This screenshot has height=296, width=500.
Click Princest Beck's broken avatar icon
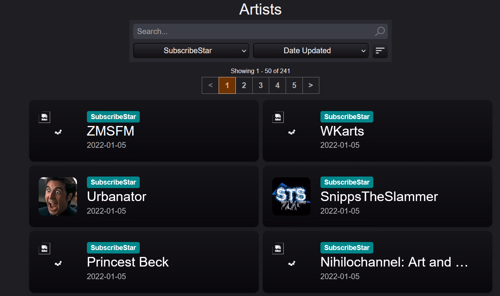44,248
